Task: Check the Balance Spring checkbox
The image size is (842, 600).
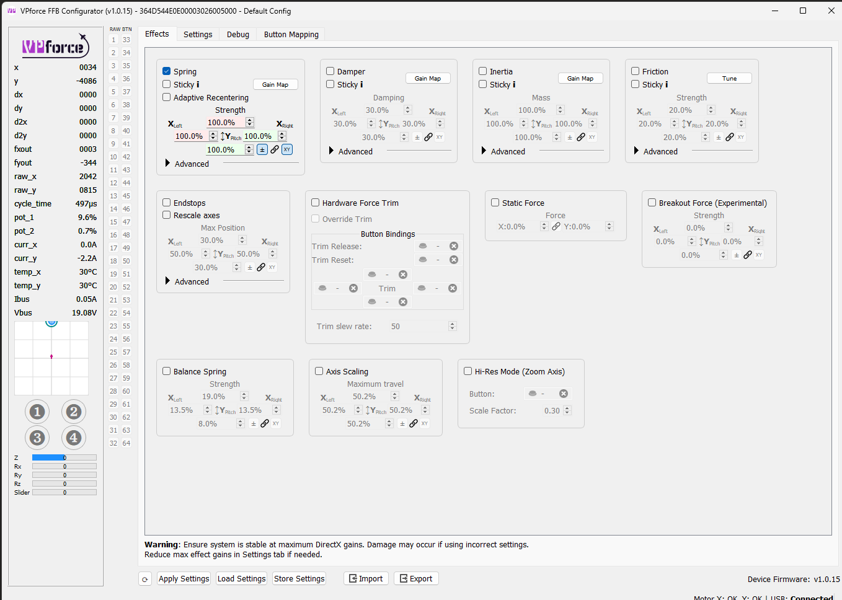Action: [x=167, y=371]
